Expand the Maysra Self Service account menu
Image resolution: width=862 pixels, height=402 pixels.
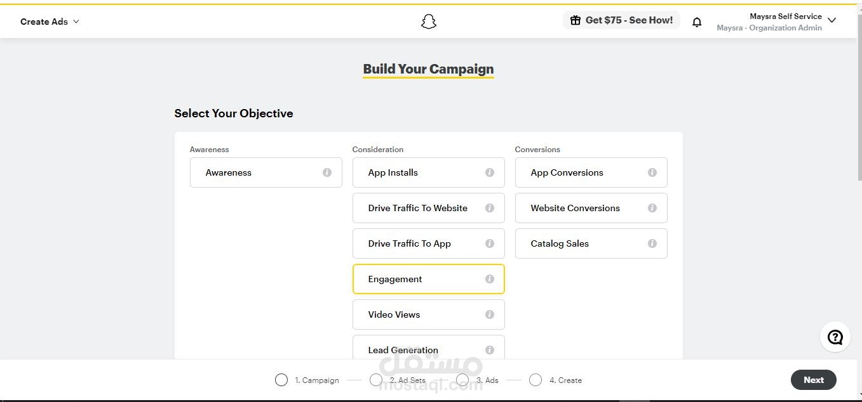[x=832, y=21]
